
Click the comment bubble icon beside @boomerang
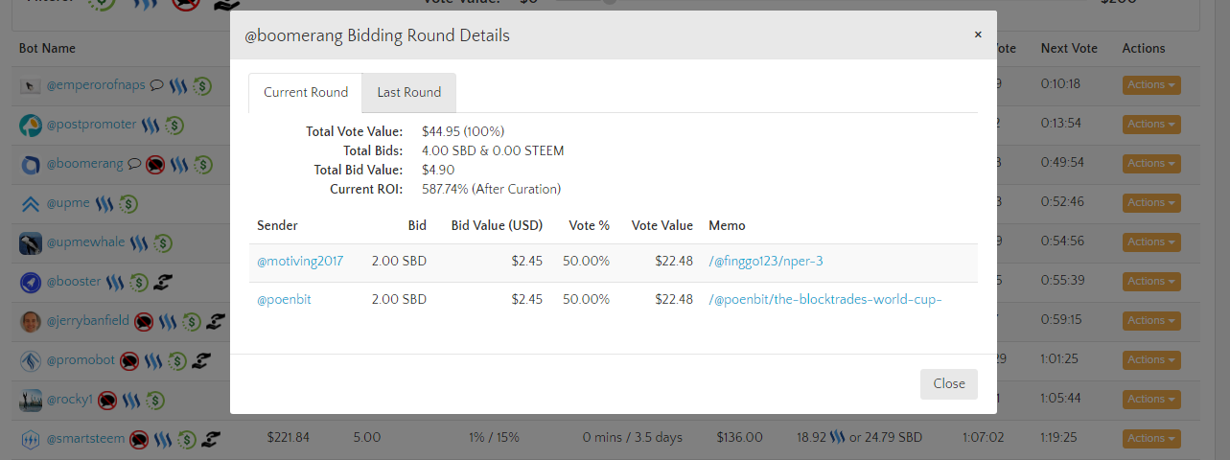coord(135,163)
